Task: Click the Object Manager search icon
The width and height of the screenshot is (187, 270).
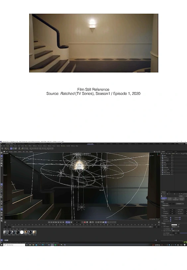Action: [181, 154]
